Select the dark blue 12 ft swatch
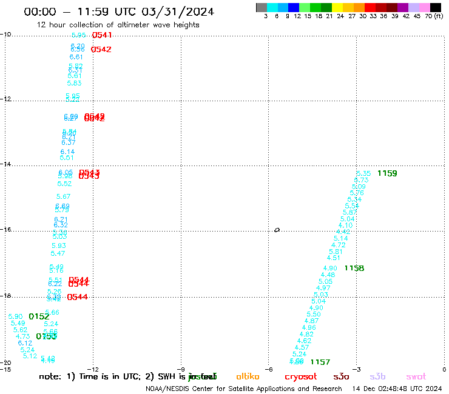This screenshot has height=394, width=449. [294, 7]
